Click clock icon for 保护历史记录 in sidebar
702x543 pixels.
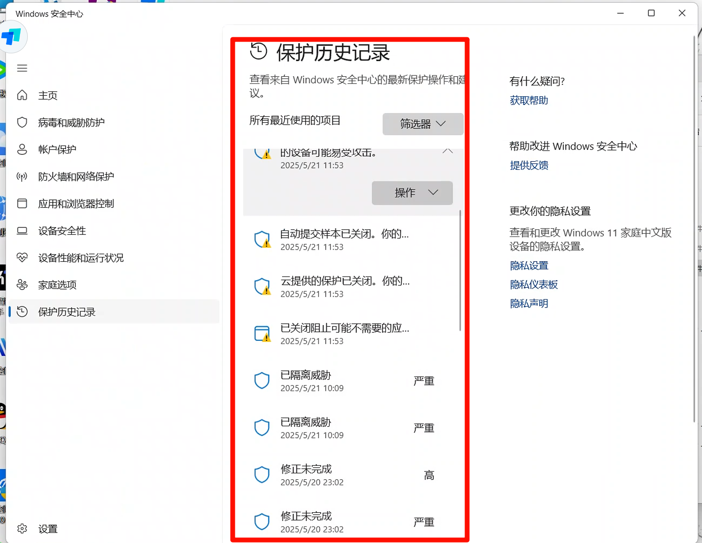(x=22, y=312)
